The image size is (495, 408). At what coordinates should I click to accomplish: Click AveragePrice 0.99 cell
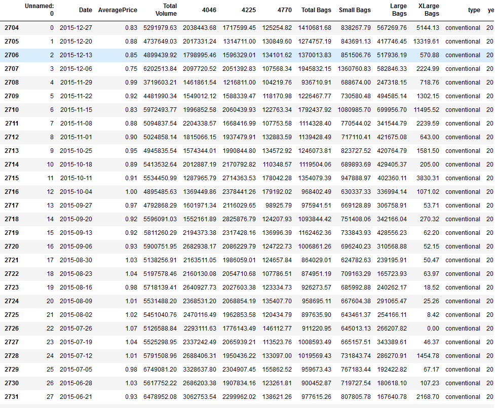click(131, 83)
